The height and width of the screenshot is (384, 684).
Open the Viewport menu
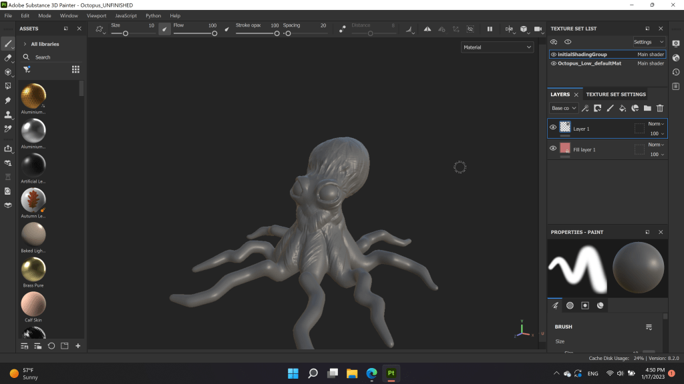96,15
